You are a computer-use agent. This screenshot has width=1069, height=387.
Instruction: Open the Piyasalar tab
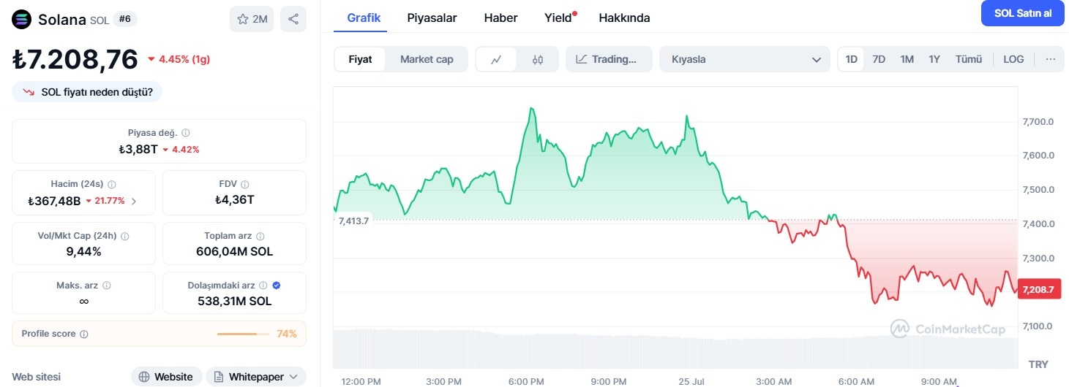click(432, 18)
